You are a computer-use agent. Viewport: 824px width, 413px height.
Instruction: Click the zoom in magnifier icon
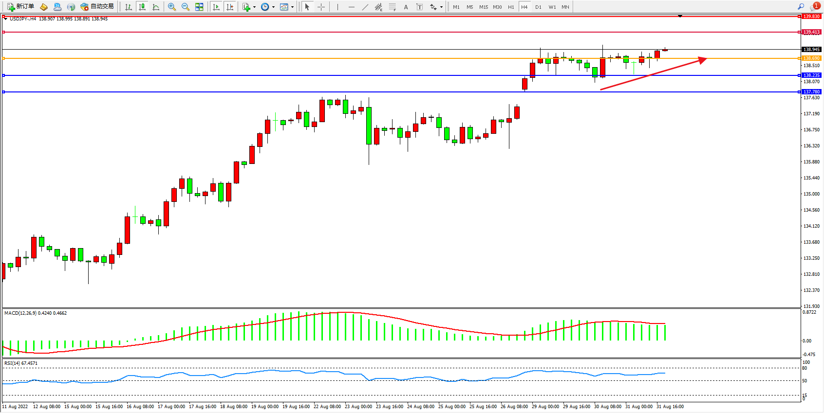tap(171, 7)
